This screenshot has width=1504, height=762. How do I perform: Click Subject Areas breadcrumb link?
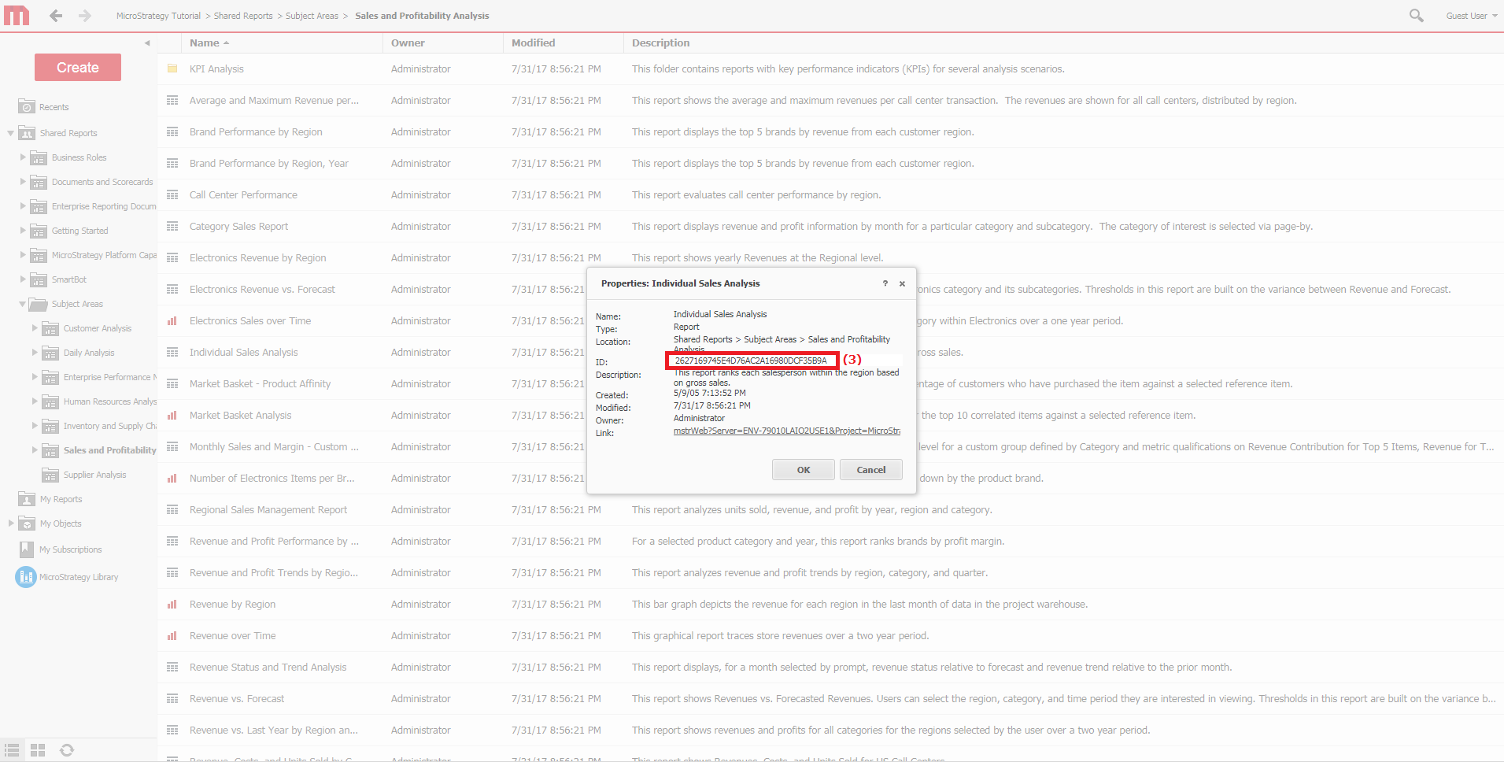[312, 16]
